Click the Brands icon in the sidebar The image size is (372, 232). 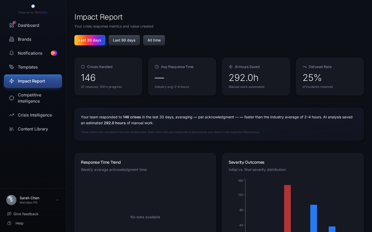[x=12, y=39]
